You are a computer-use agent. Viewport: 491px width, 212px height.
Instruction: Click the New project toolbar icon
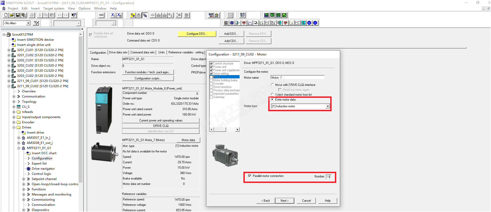[x=6, y=15]
